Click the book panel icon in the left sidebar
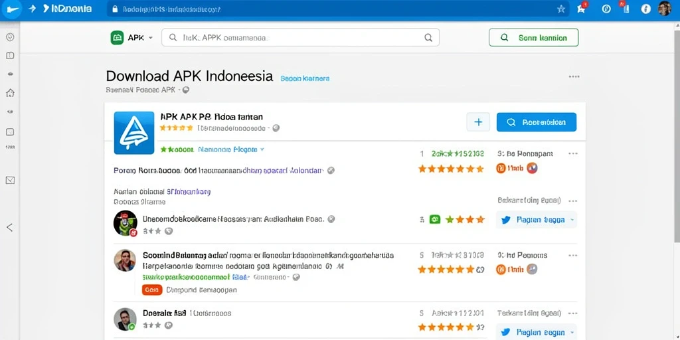The width and height of the screenshot is (680, 340). (10, 56)
